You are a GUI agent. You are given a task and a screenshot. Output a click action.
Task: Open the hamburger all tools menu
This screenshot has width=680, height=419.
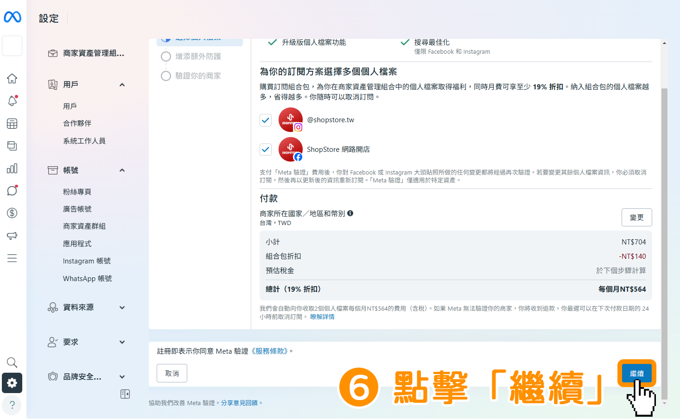coord(12,258)
